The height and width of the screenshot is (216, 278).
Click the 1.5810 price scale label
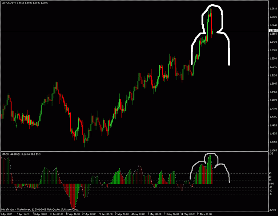click(x=273, y=8)
